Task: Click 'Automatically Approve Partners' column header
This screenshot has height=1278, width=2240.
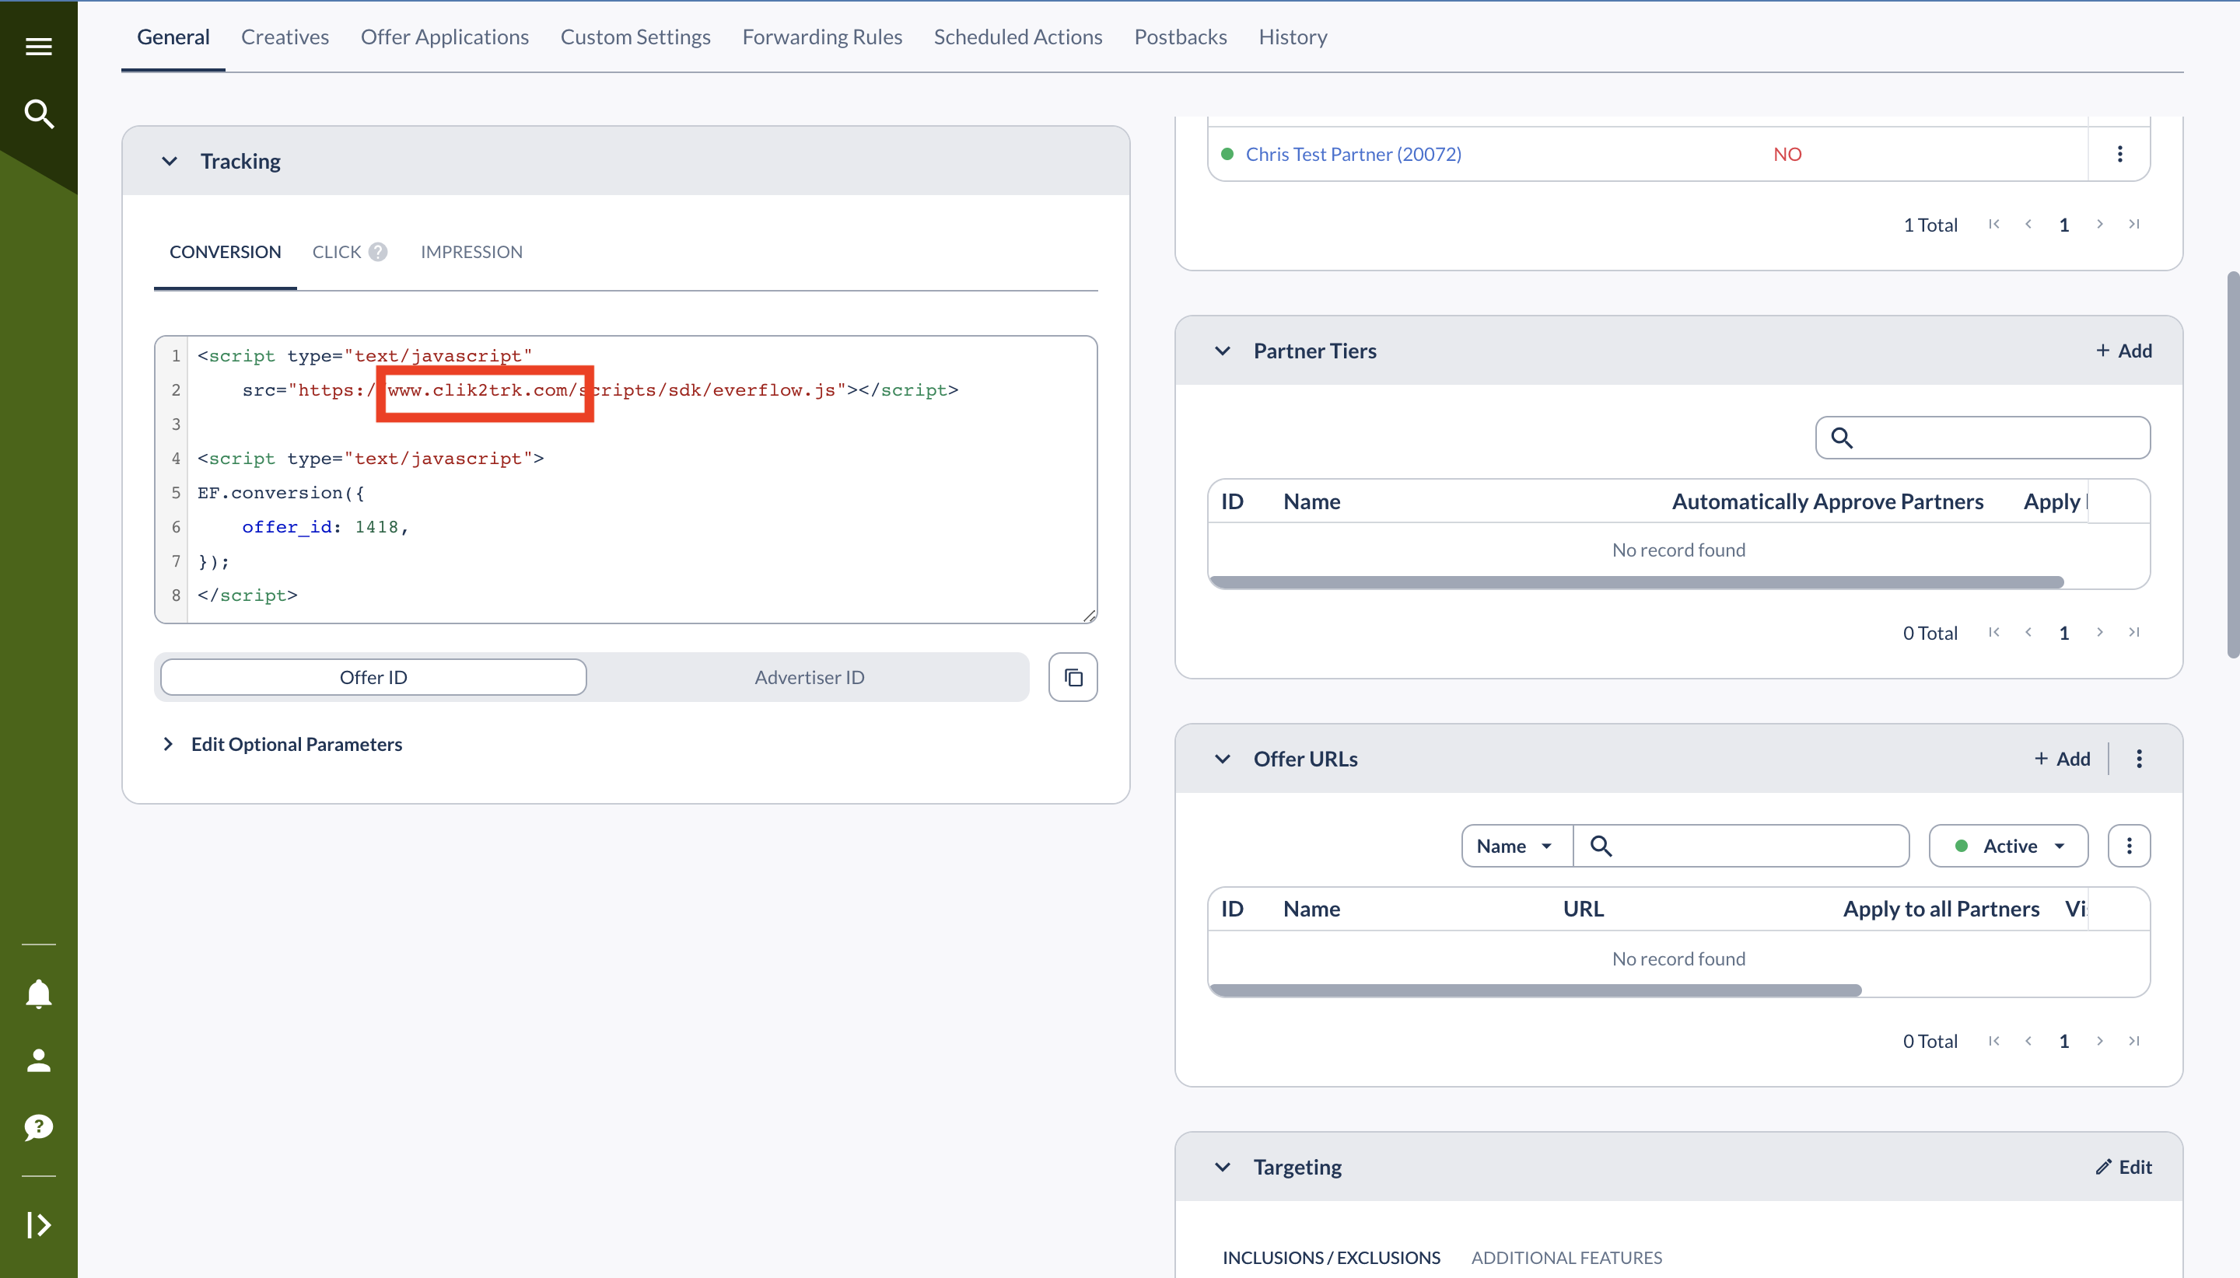Action: [x=1827, y=501]
